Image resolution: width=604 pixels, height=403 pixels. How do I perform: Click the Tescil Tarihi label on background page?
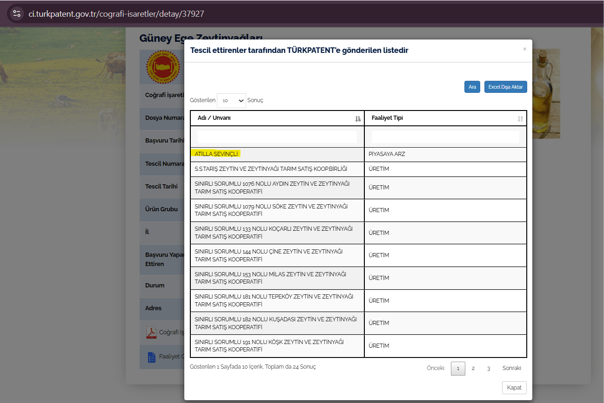pos(161,187)
